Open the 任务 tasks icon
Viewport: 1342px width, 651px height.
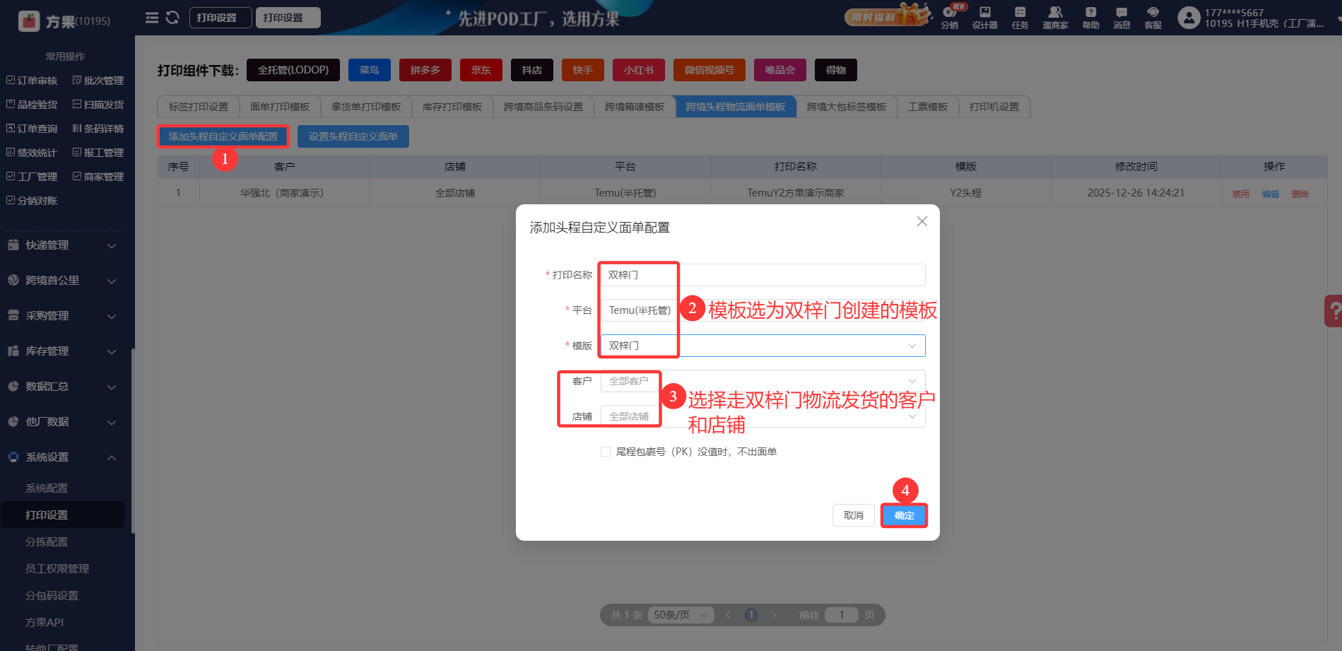coord(1020,18)
